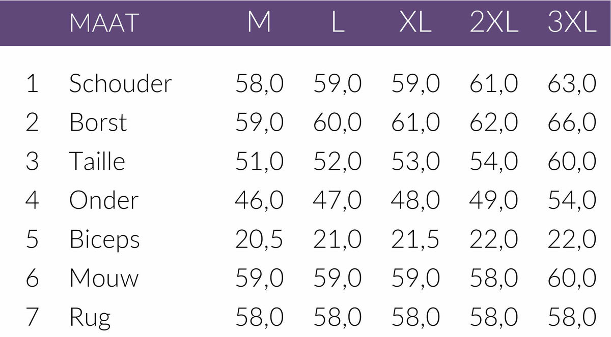Click the 3XL size column header
This screenshot has height=337, width=611.
(x=572, y=23)
